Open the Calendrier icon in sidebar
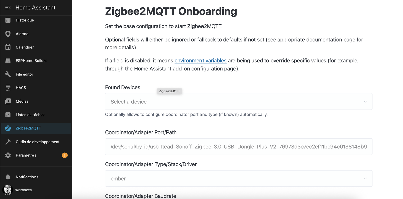Image resolution: width=403 pixels, height=199 pixels. pyautogui.click(x=8, y=47)
